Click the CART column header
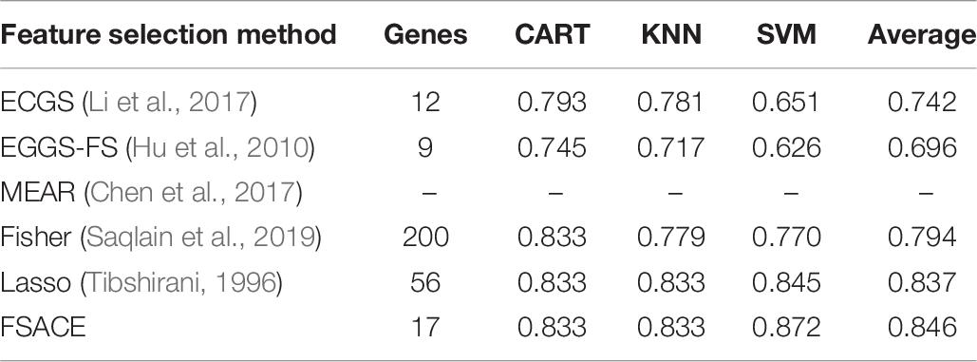 tap(552, 35)
